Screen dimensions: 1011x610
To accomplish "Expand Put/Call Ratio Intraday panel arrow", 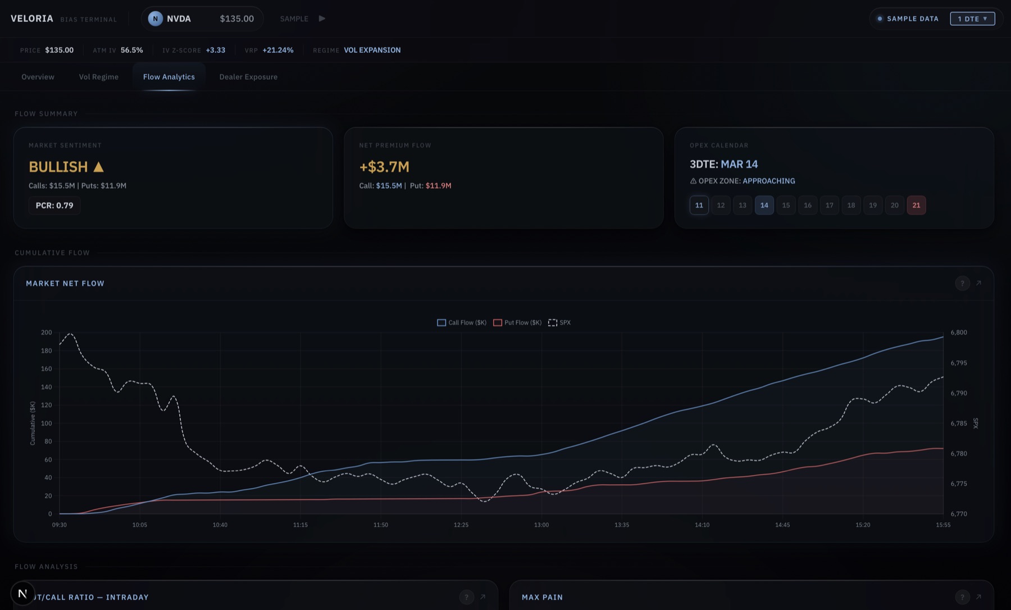I will [x=482, y=597].
